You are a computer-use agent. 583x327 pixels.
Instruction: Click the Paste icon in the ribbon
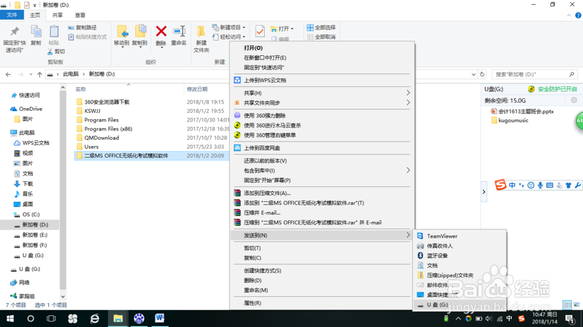tap(54, 31)
